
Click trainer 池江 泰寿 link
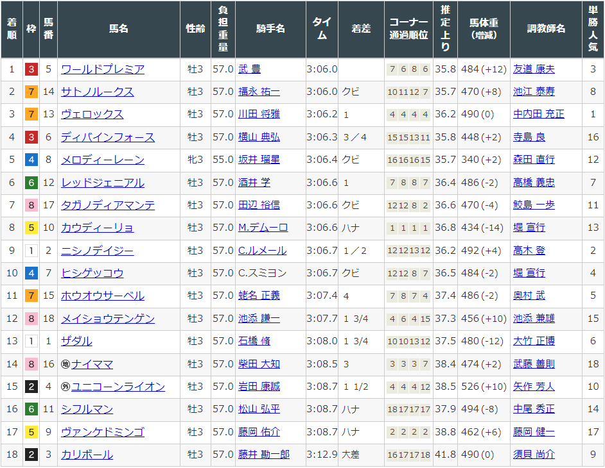pyautogui.click(x=534, y=92)
